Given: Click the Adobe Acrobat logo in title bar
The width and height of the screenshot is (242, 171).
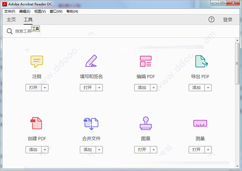Looking at the screenshot, I should [x=4, y=4].
